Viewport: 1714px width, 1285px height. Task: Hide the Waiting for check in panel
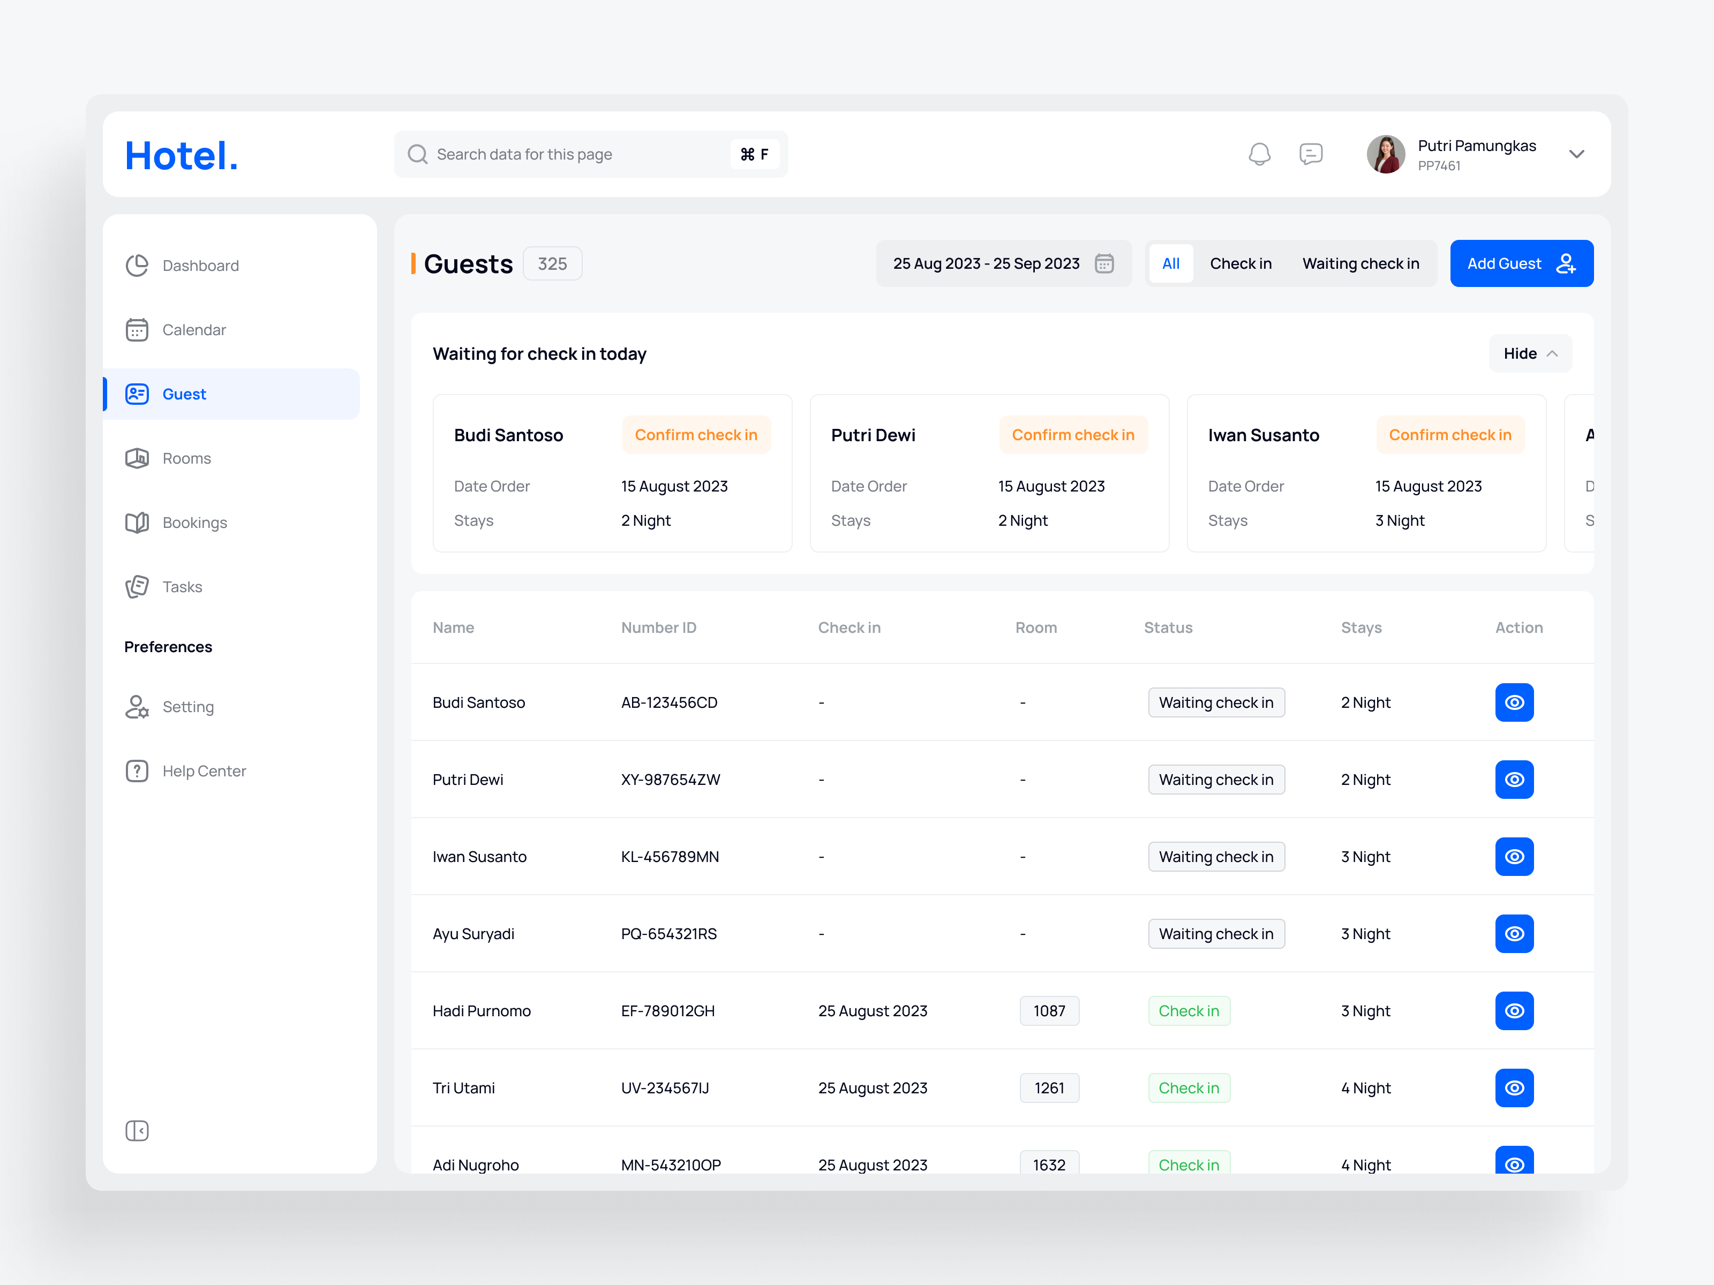[1530, 353]
